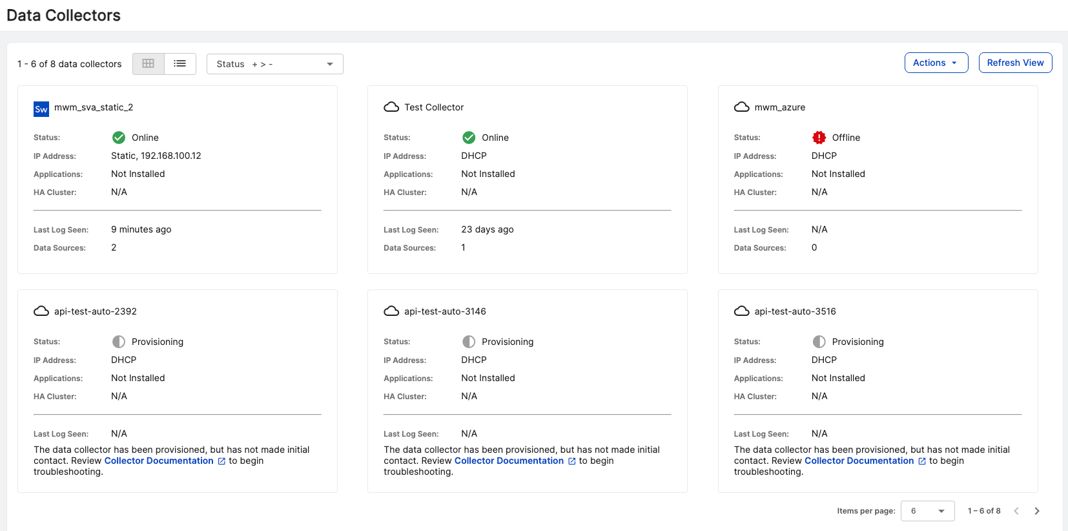Open Collector Documentation link in api-test-auto-3146 card
The height and width of the screenshot is (531, 1068).
[x=509, y=461]
